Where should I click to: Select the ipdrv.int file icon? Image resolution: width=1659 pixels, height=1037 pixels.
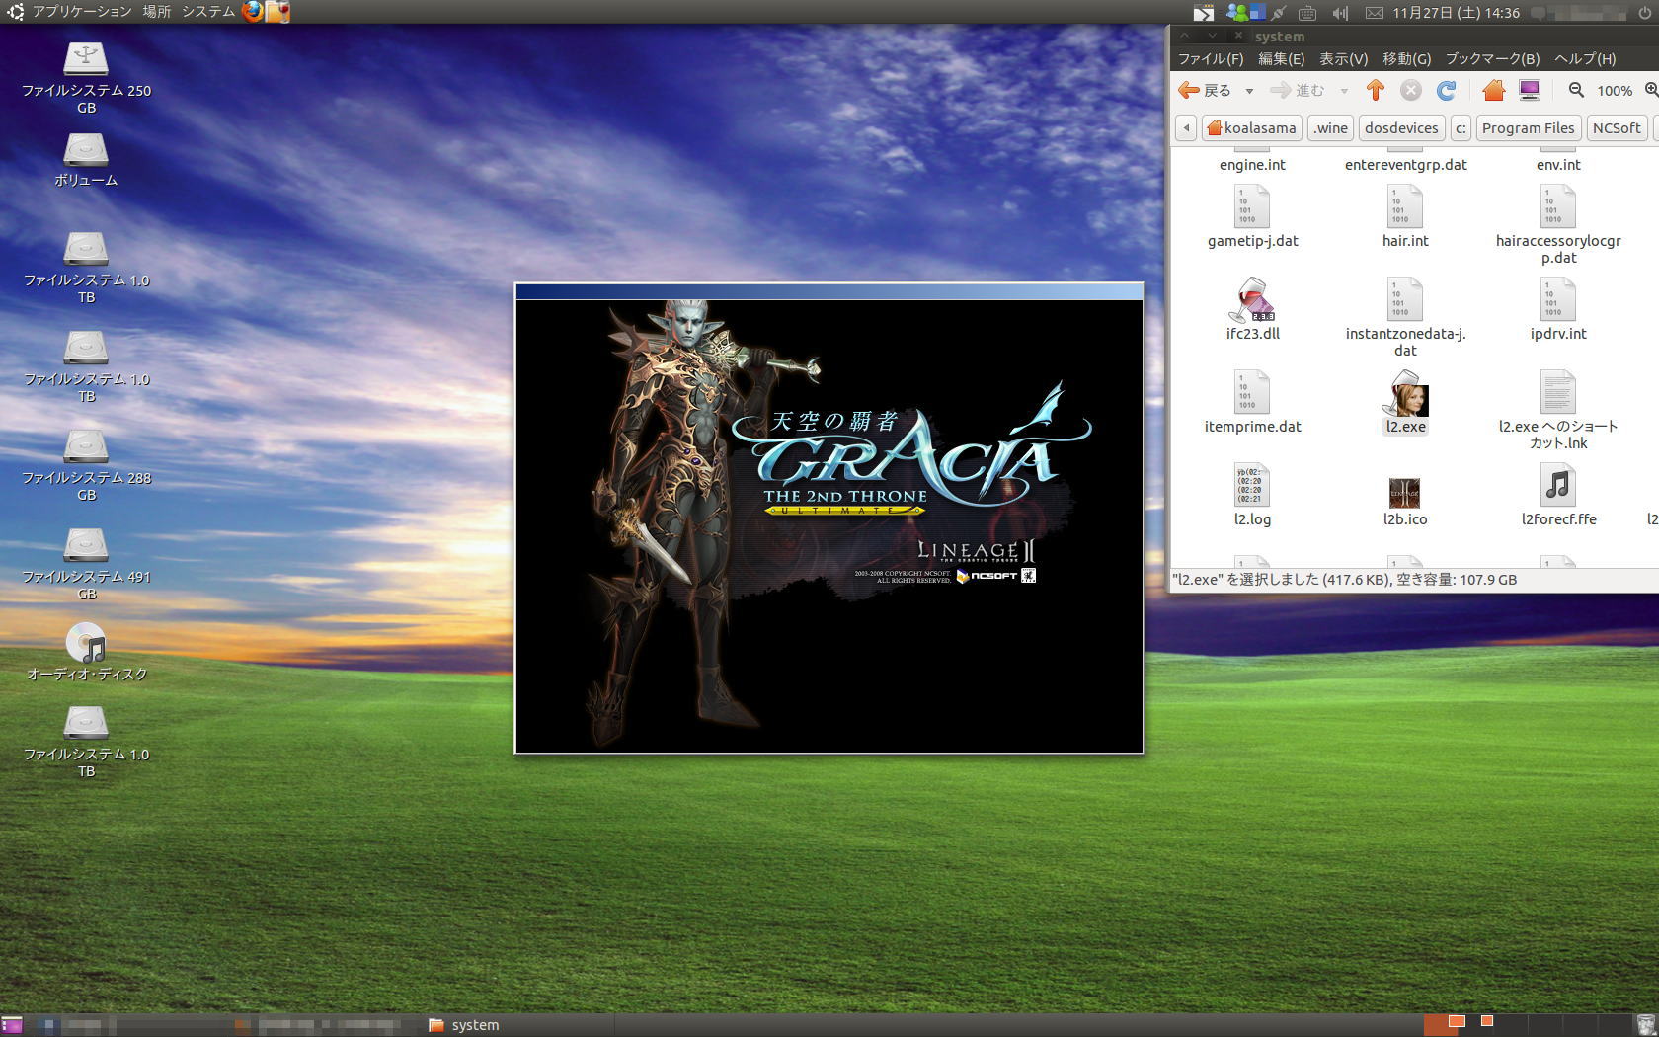coord(1558,300)
